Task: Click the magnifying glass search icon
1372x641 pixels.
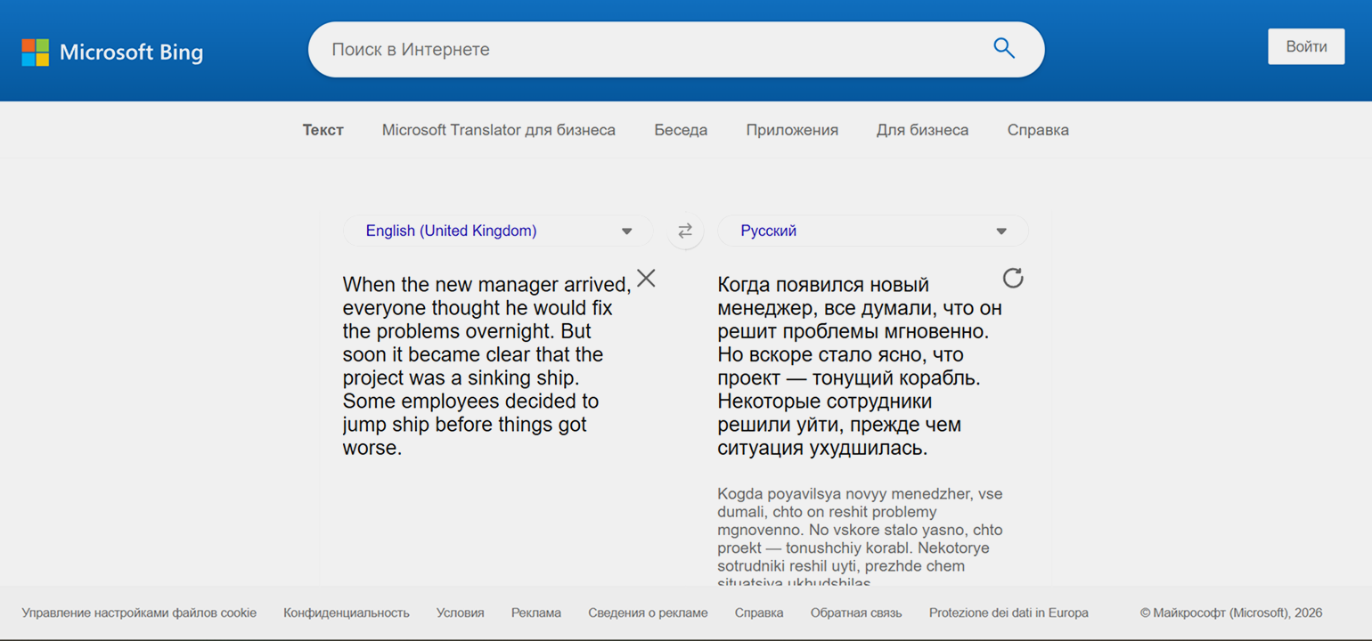Action: (x=1003, y=49)
